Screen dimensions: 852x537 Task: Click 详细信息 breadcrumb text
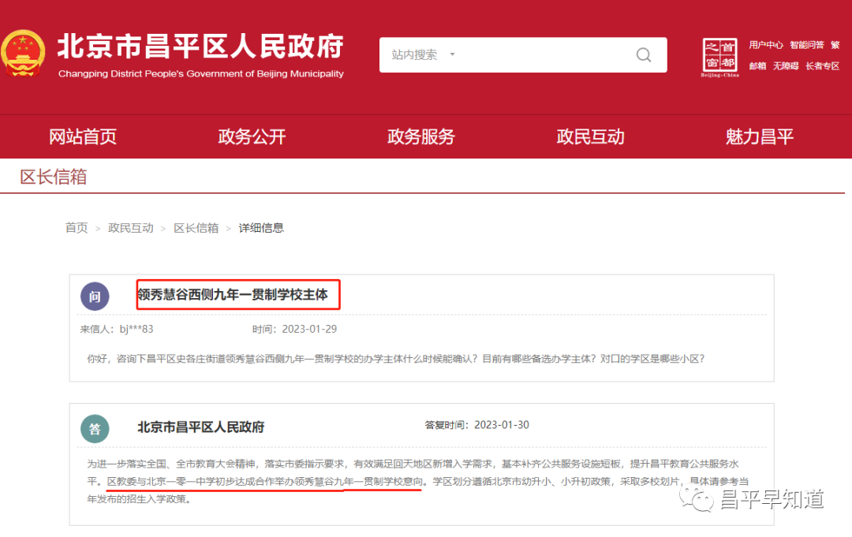261,228
